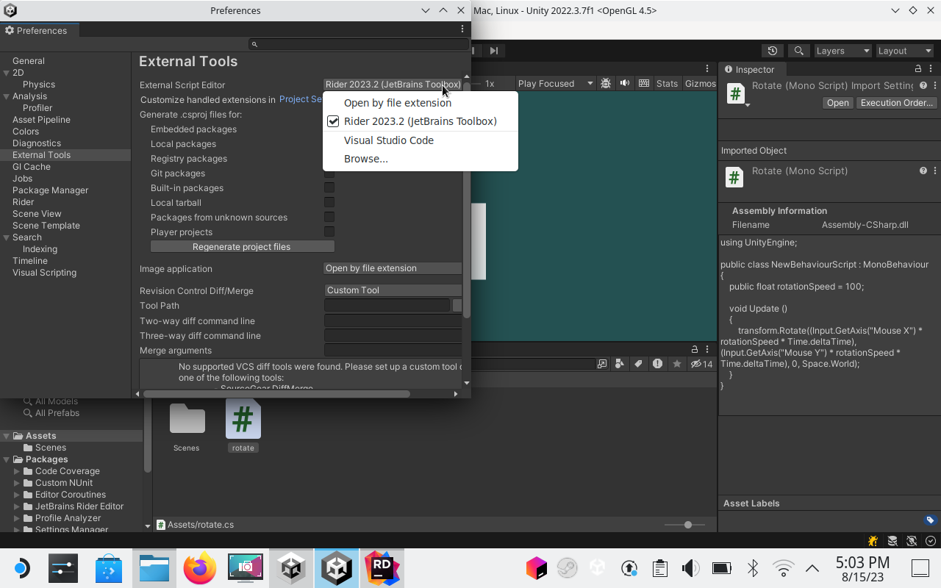This screenshot has height=588, width=941.
Task: Click the Step frame button in Unity toolbar
Action: [493, 51]
